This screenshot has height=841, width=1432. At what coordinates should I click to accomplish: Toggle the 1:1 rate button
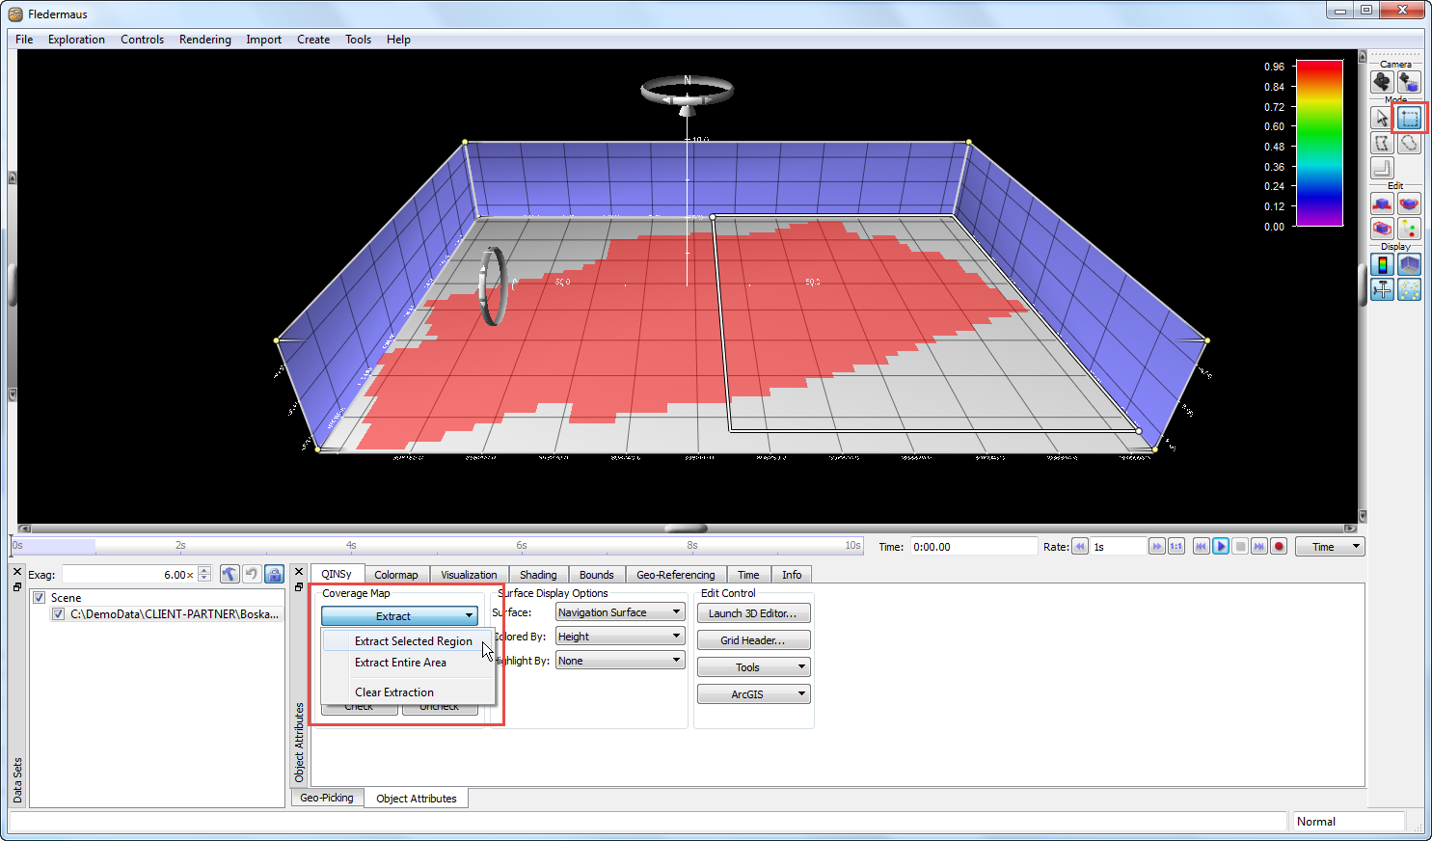pyautogui.click(x=1176, y=547)
